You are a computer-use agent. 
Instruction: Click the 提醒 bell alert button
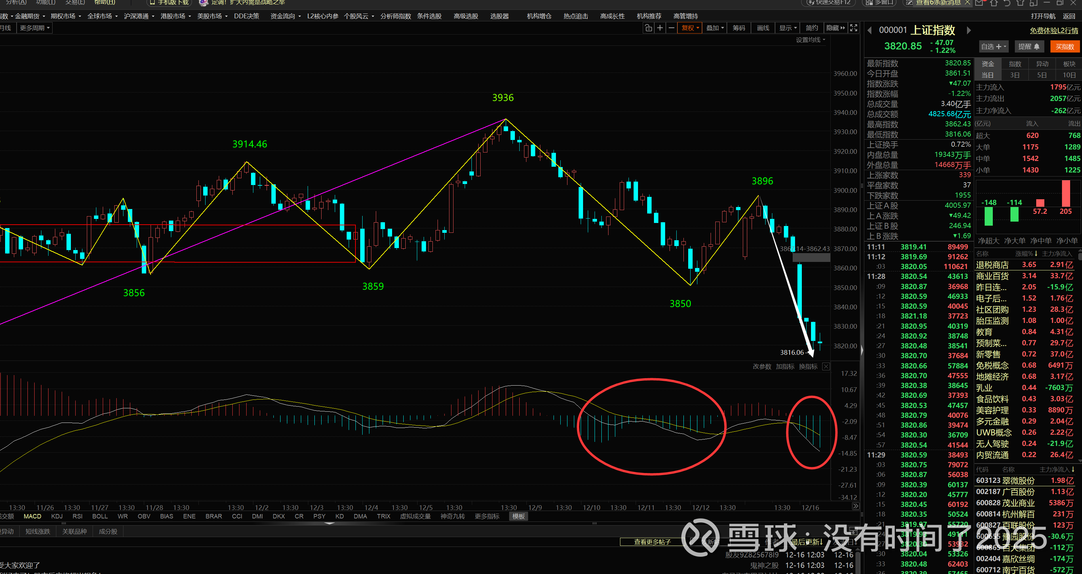point(1029,46)
